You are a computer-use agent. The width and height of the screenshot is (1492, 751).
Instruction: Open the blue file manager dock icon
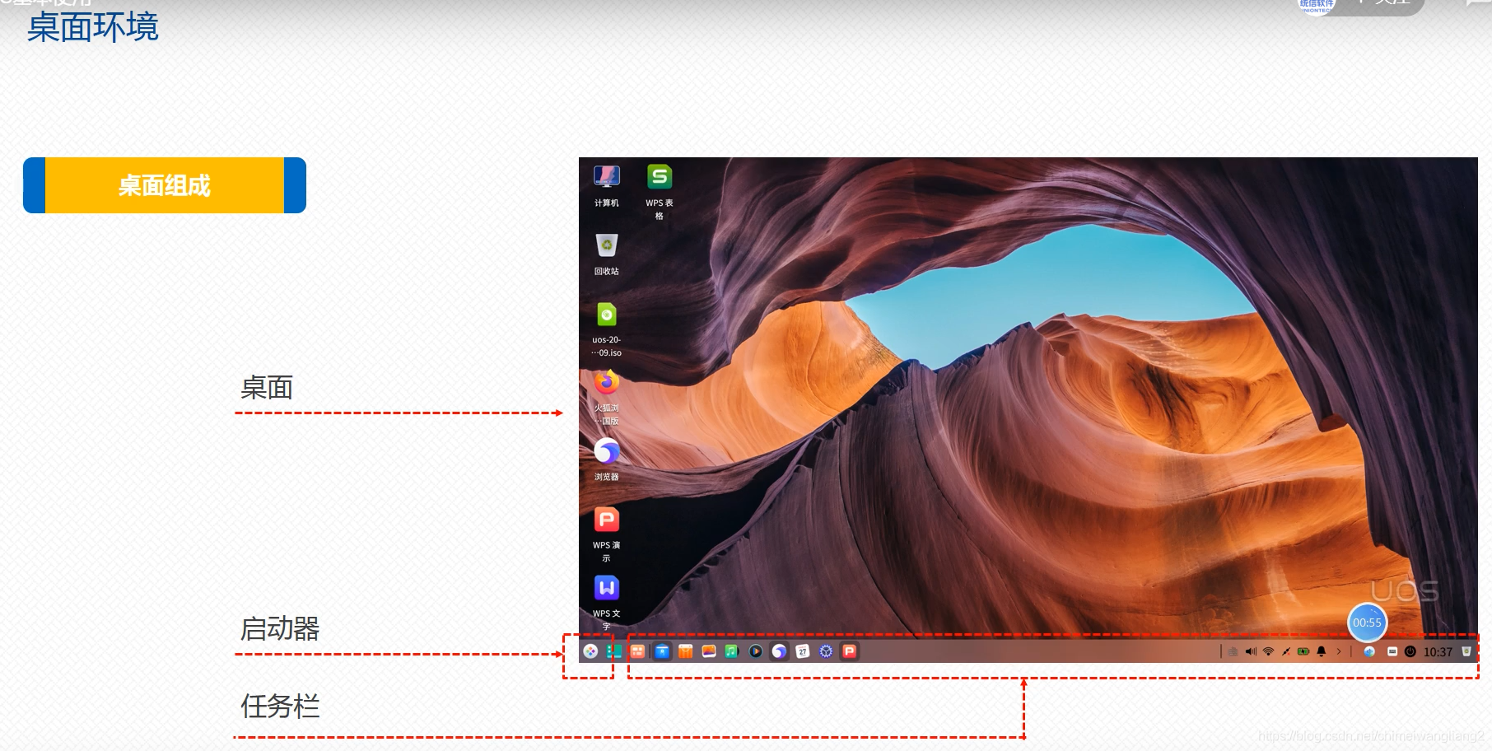(662, 651)
